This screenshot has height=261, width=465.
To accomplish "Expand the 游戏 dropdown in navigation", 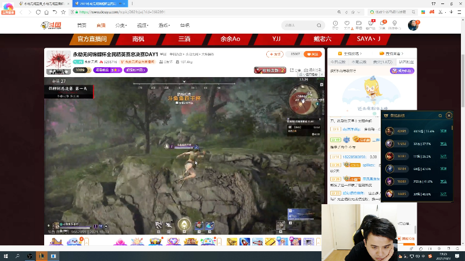I will (x=164, y=26).
